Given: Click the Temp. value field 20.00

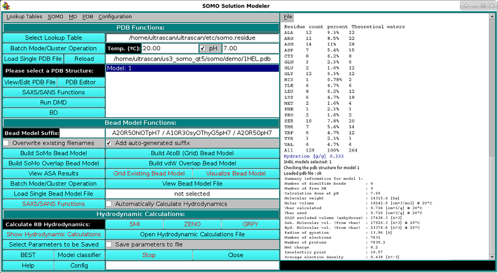Looking at the screenshot, I should pos(170,48).
